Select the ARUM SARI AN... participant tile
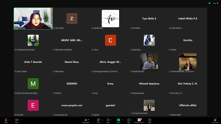This screenshot has height=124, width=221. point(72,40)
